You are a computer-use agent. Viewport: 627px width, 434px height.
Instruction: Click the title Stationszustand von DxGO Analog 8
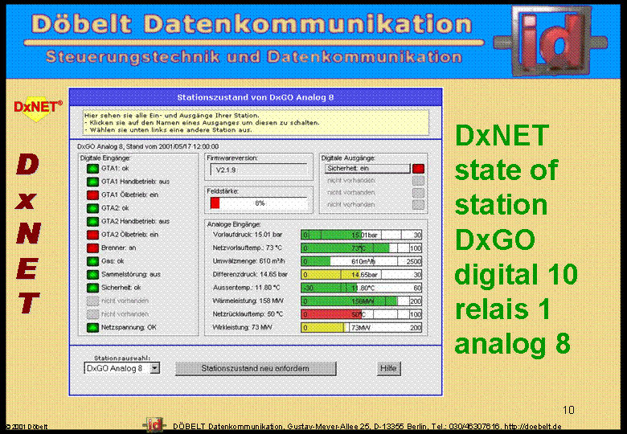(256, 97)
